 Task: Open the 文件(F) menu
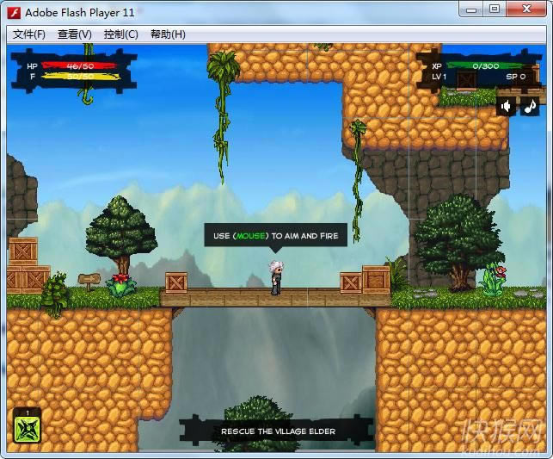29,34
